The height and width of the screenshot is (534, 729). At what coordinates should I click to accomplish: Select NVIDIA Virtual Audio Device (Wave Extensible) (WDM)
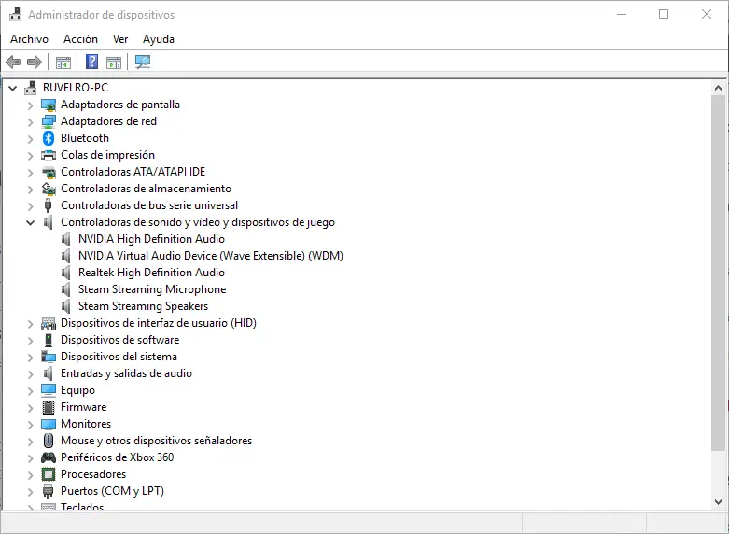tap(211, 256)
